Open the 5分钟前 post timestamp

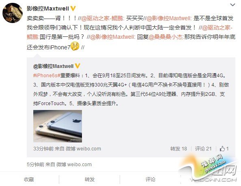pos(36,165)
